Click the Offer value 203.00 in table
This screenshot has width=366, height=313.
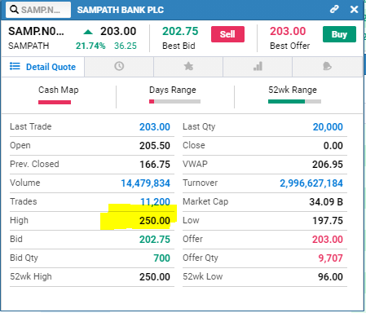[328, 240]
